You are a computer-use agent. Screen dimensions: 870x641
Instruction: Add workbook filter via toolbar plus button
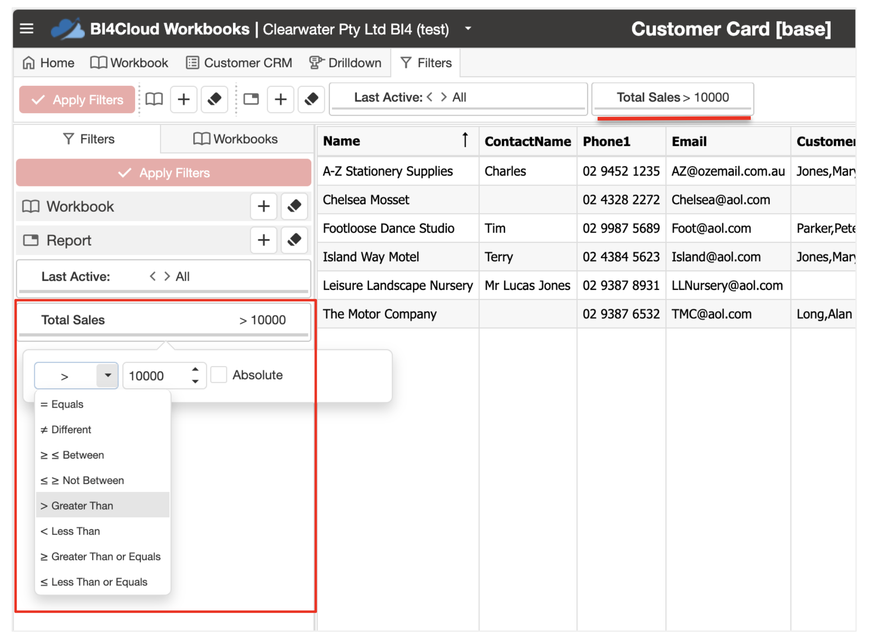[184, 99]
